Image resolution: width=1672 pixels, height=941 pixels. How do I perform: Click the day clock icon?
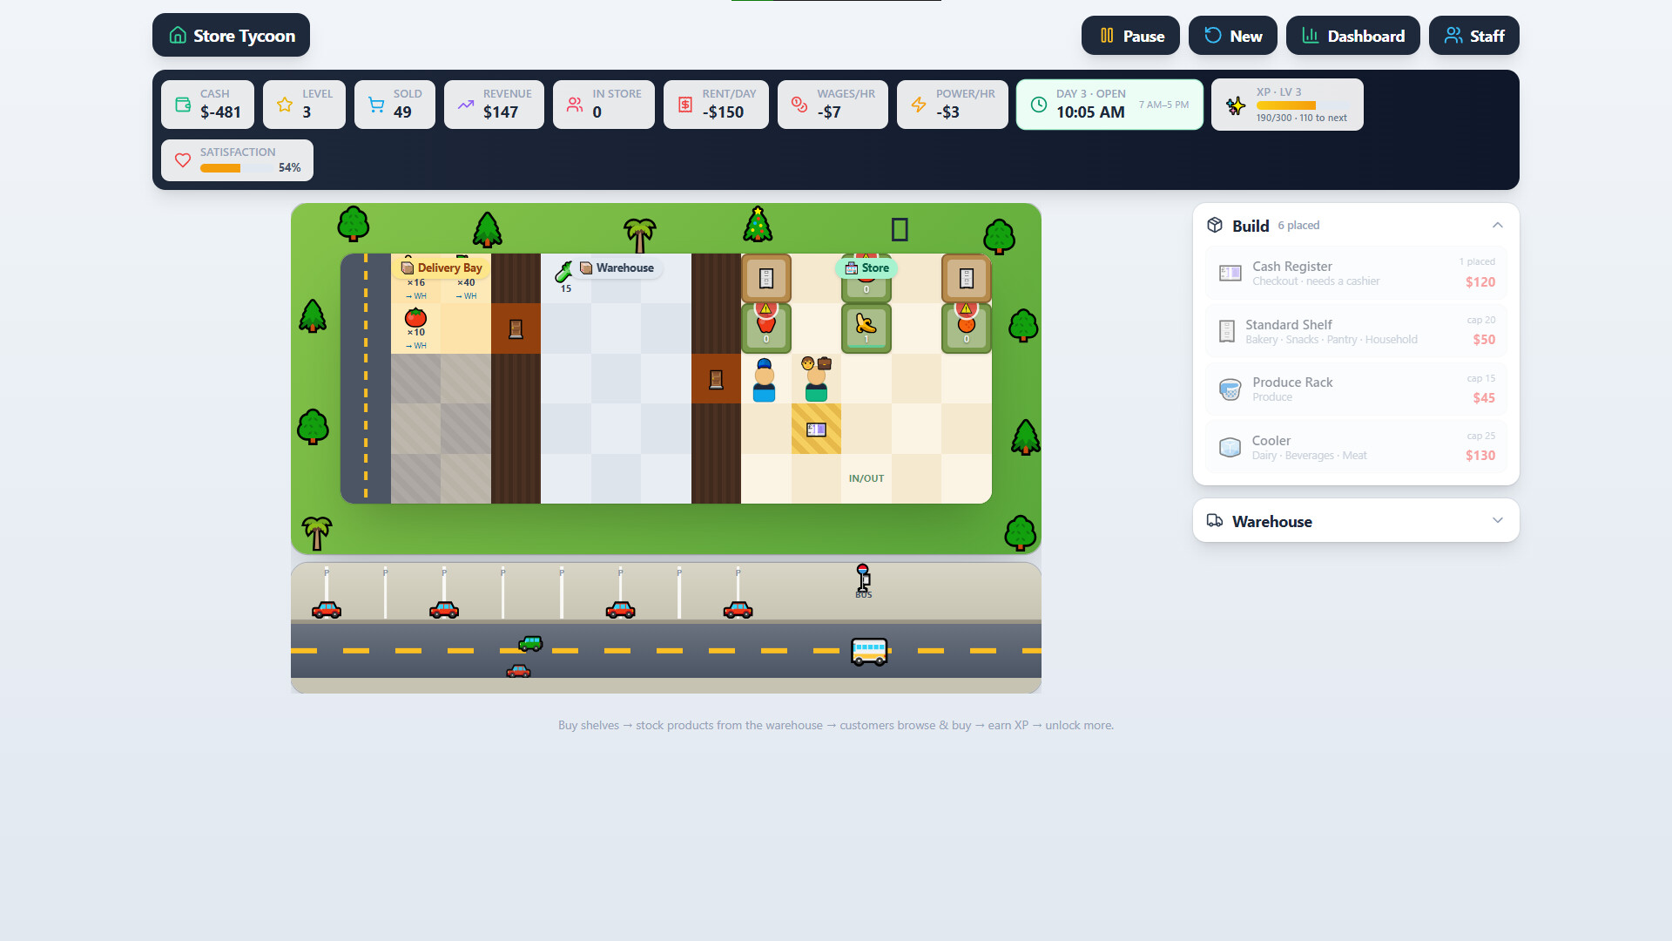point(1039,105)
